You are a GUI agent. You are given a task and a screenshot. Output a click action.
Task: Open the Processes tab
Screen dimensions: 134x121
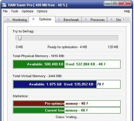point(94,19)
